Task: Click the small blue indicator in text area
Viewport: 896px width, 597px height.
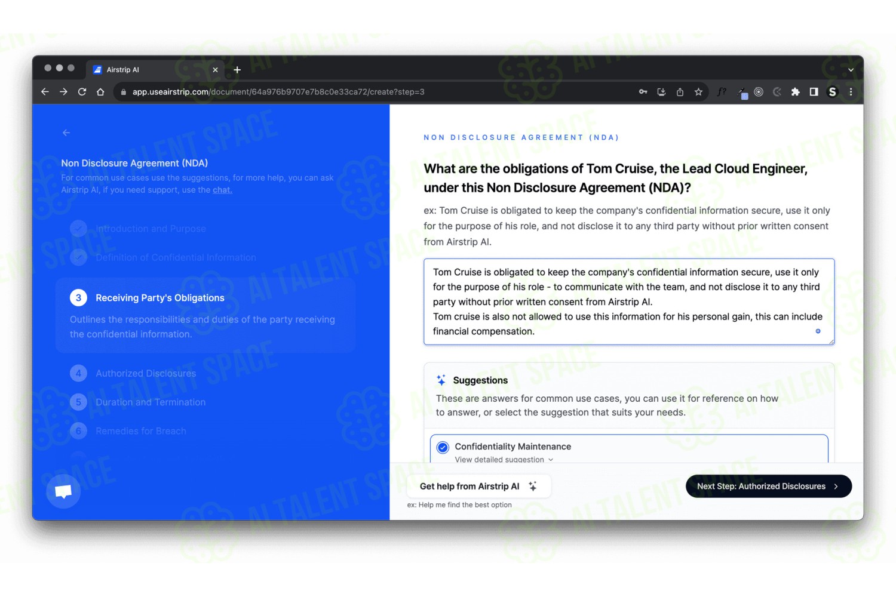Action: pyautogui.click(x=818, y=331)
